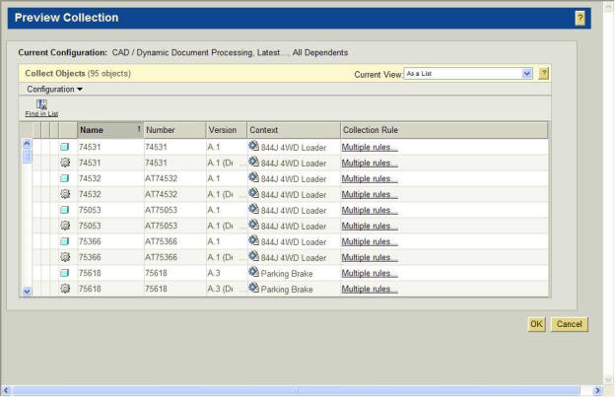Image resolution: width=615 pixels, height=397 pixels.
Task: Sort the table by the Name column header
Action: point(110,130)
